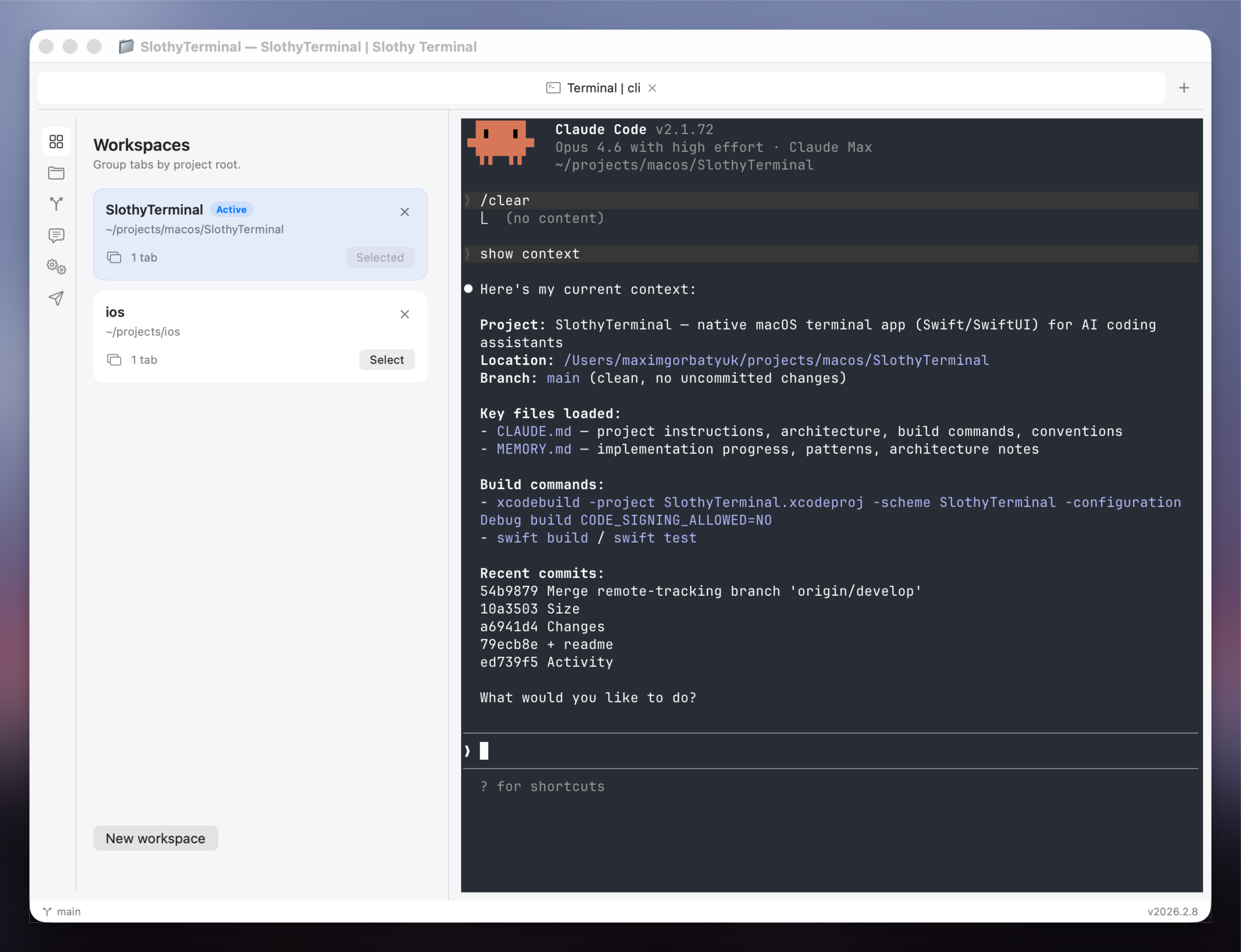Select the ios workspace
This screenshot has height=952, width=1241.
point(387,359)
